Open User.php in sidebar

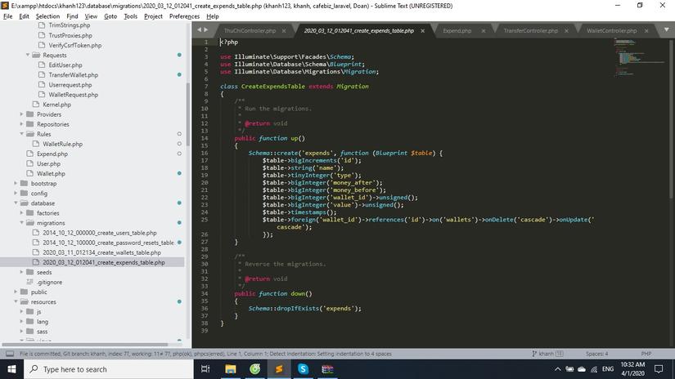click(x=48, y=163)
